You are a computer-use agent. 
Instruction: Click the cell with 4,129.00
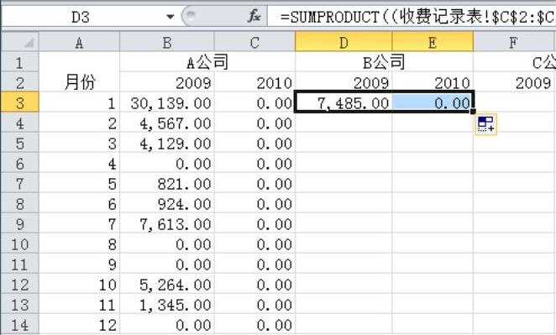tap(167, 144)
